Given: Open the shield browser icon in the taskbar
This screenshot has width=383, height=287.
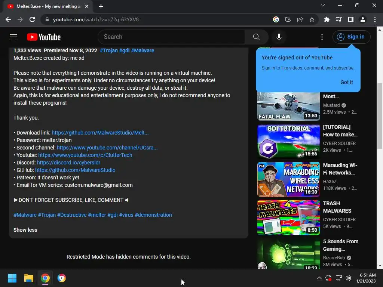Looking at the screenshot, I should coord(62,278).
